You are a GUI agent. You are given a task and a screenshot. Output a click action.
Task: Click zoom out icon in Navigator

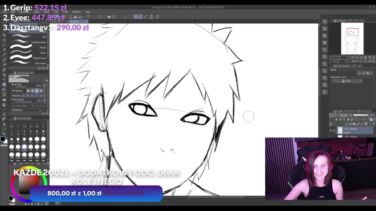pyautogui.click(x=357, y=57)
